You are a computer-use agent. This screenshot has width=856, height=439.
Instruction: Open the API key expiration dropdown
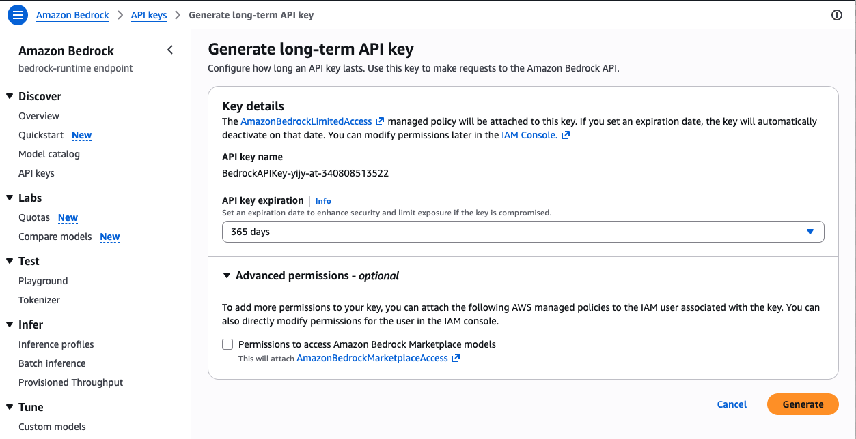point(523,232)
